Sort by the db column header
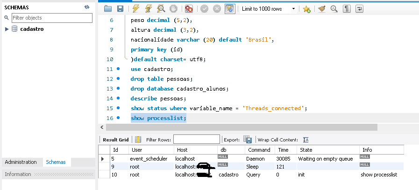Image resolution: width=419 pixels, height=190 pixels. pos(231,150)
